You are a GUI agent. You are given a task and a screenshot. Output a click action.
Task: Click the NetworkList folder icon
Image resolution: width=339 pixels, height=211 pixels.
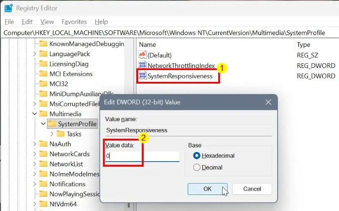tap(43, 164)
